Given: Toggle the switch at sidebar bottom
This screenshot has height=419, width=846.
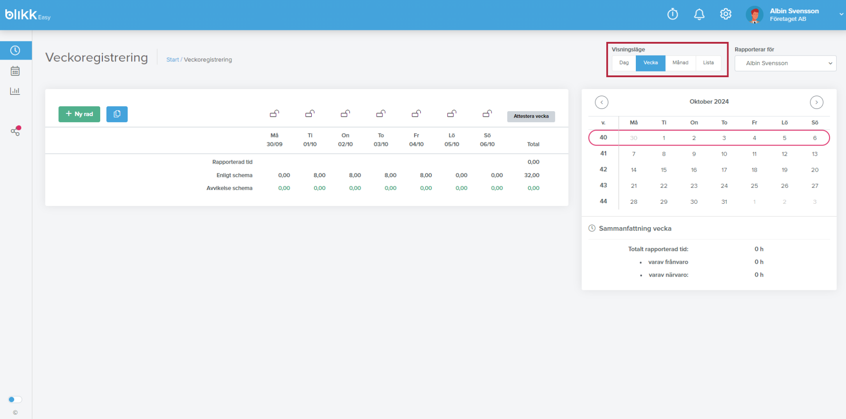Looking at the screenshot, I should click(15, 400).
